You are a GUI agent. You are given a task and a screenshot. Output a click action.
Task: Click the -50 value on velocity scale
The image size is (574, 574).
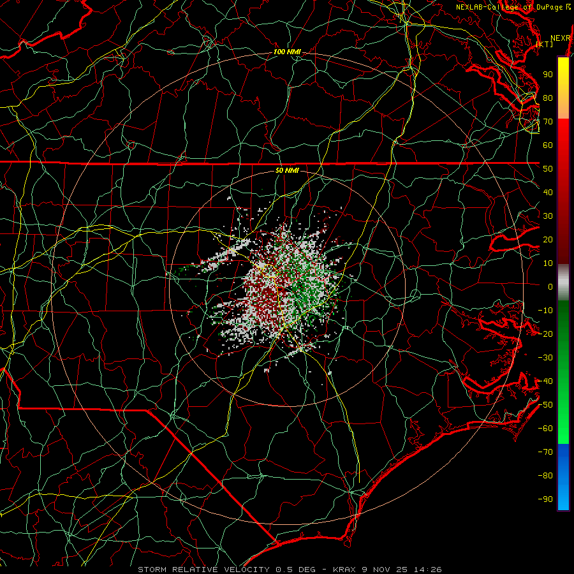[x=545, y=405]
